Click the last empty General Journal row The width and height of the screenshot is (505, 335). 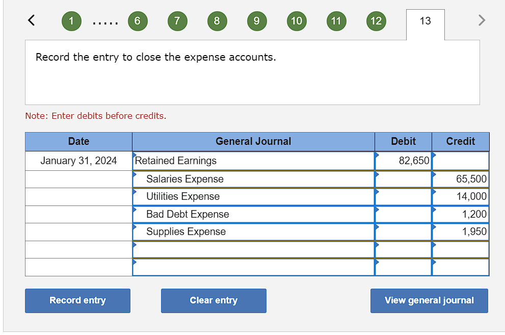[x=253, y=266]
